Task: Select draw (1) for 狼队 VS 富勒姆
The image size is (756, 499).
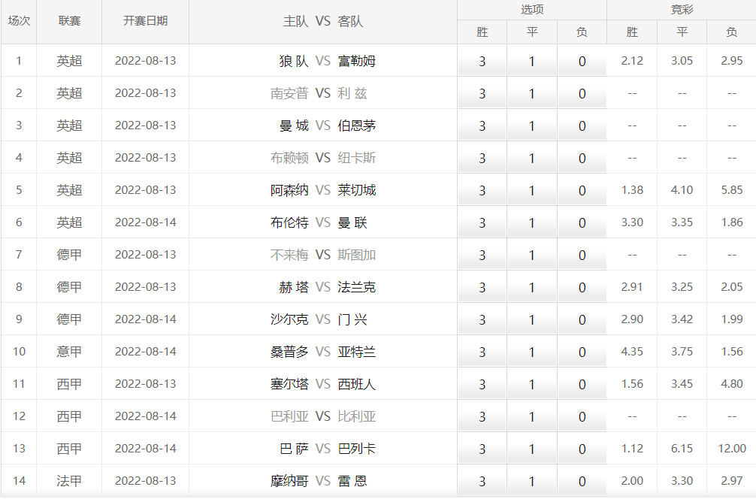Action: 532,61
